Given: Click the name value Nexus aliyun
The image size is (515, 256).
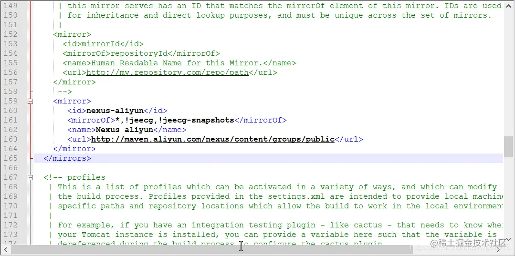Looking at the screenshot, I should [x=125, y=130].
